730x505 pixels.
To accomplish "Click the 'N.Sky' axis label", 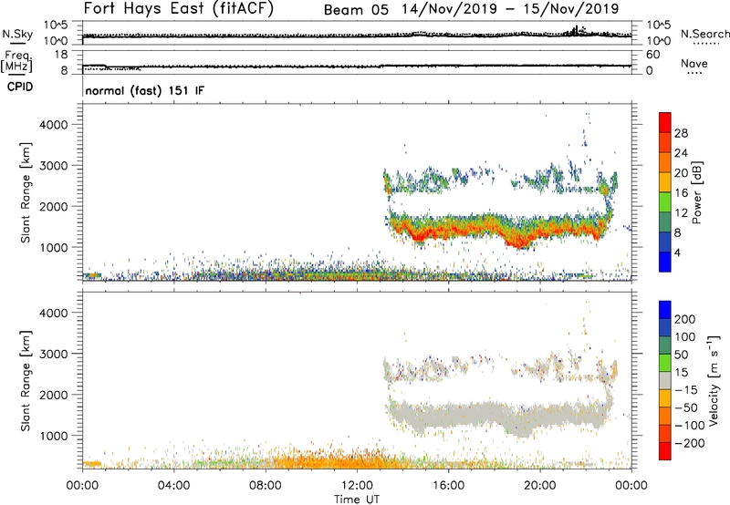I will pos(17,34).
